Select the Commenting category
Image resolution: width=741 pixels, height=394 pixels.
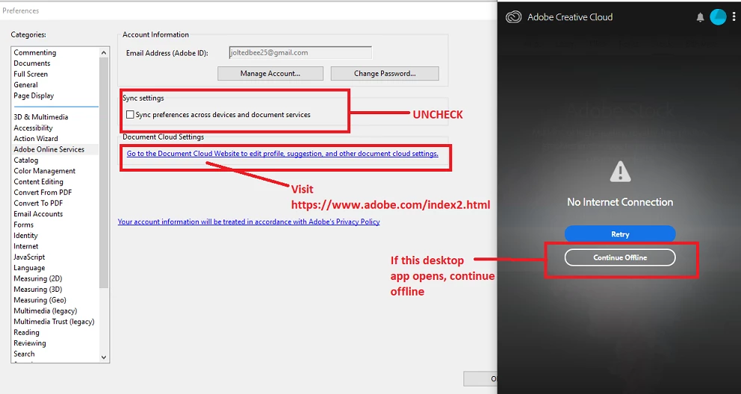35,52
